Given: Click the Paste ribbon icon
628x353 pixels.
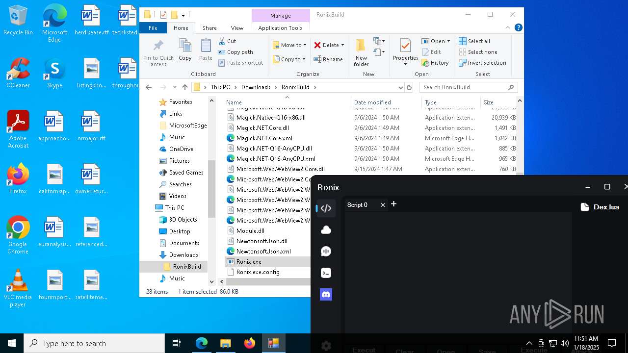Looking at the screenshot, I should pyautogui.click(x=206, y=50).
